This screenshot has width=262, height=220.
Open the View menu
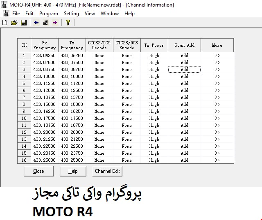90,14
